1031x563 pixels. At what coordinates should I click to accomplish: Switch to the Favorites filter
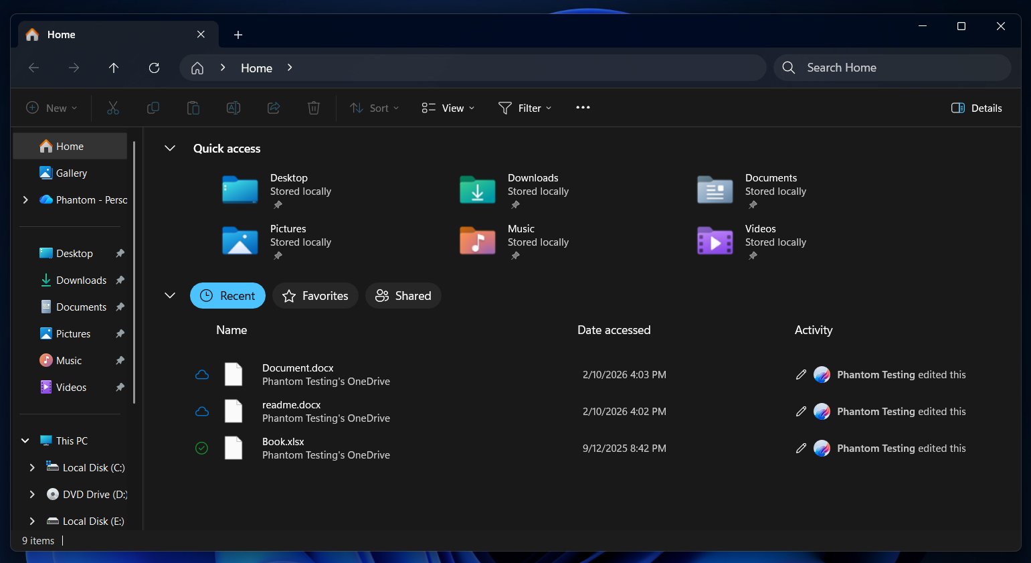[x=315, y=295]
